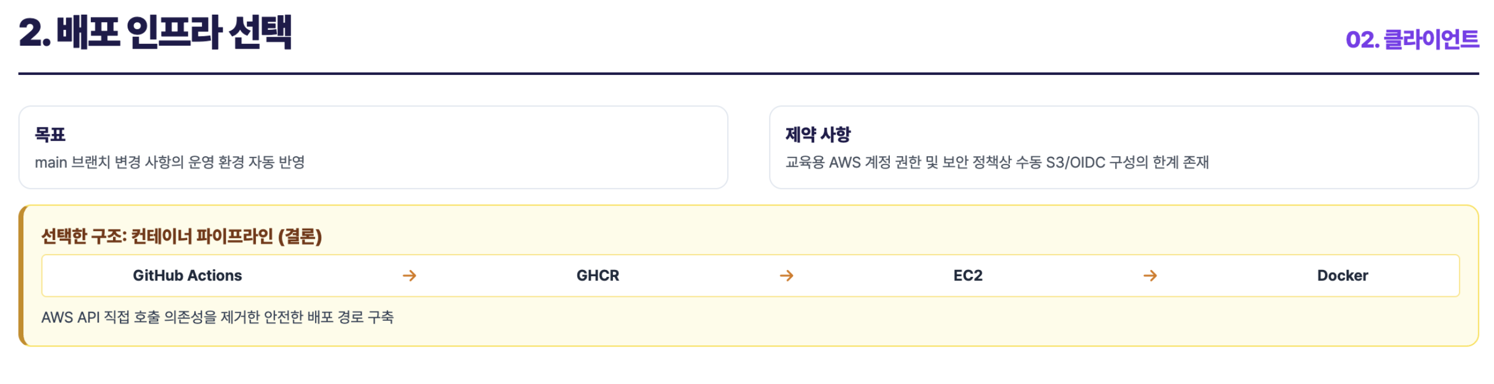Screen dimensions: 1494x384
Task: Click the AWS API 직접 호출 의존성 footer text
Action: point(217,317)
